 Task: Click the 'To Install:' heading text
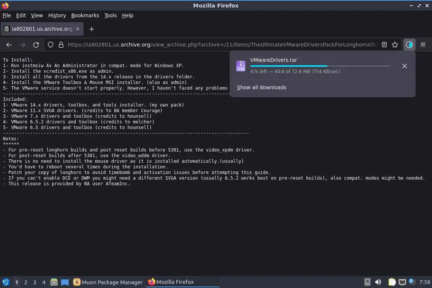coord(18,60)
